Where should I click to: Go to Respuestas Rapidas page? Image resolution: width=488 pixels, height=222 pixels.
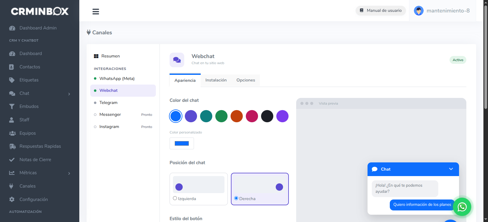pos(40,146)
